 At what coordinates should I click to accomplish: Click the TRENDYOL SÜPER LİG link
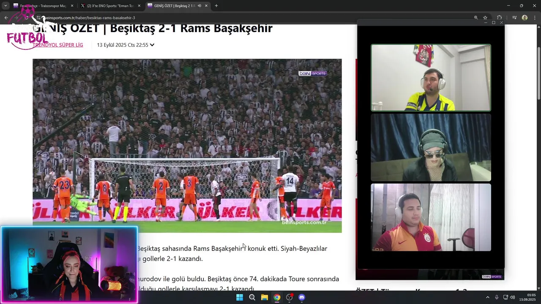[x=58, y=45]
